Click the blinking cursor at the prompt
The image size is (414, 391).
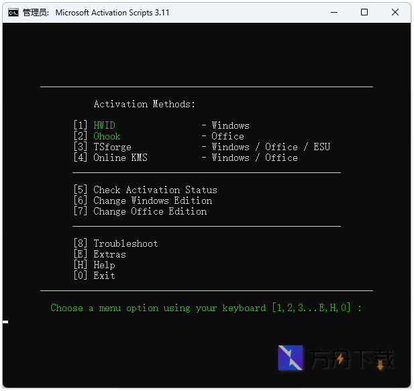click(5, 322)
